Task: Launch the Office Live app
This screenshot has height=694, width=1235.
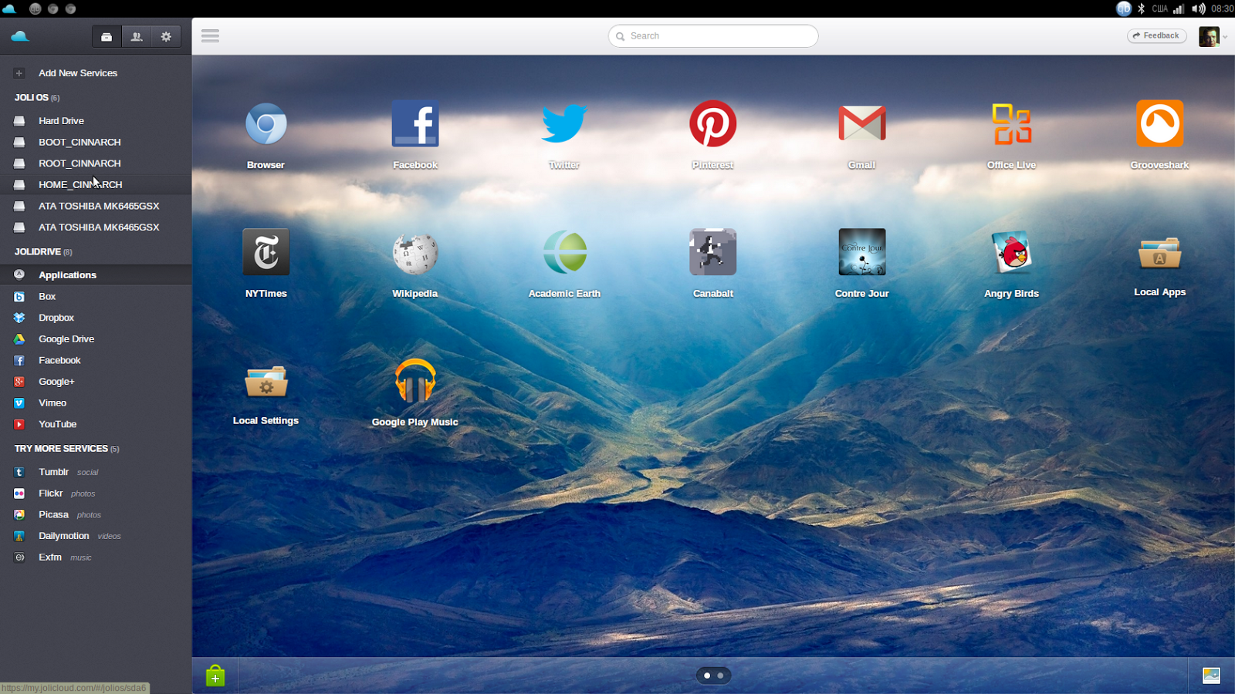Action: point(1011,124)
